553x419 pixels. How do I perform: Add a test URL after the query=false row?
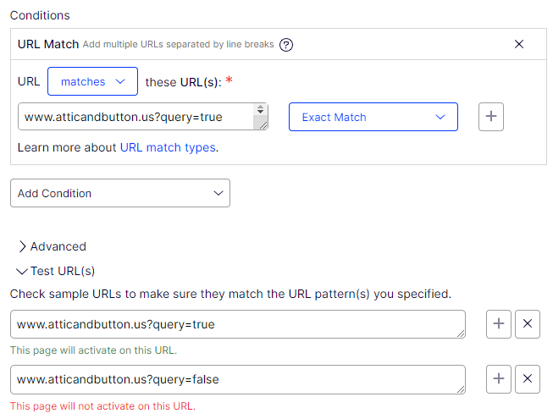click(x=499, y=379)
